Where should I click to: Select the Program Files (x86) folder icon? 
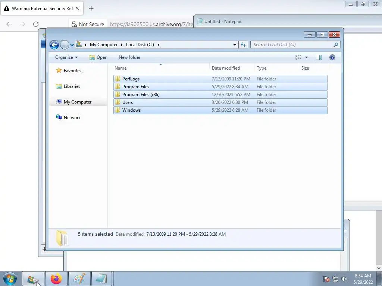click(118, 94)
